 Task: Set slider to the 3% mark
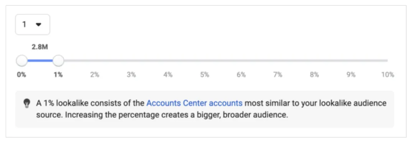click(x=131, y=60)
